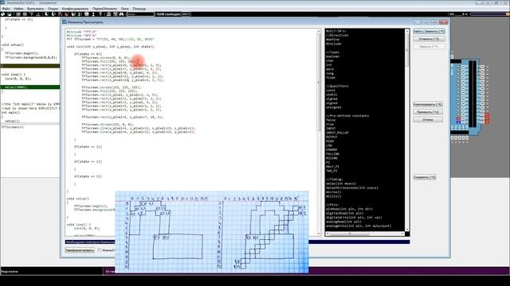The width and height of the screenshot is (510, 286).
Task: Select FALLING in the built-ins list
Action: click(x=332, y=153)
